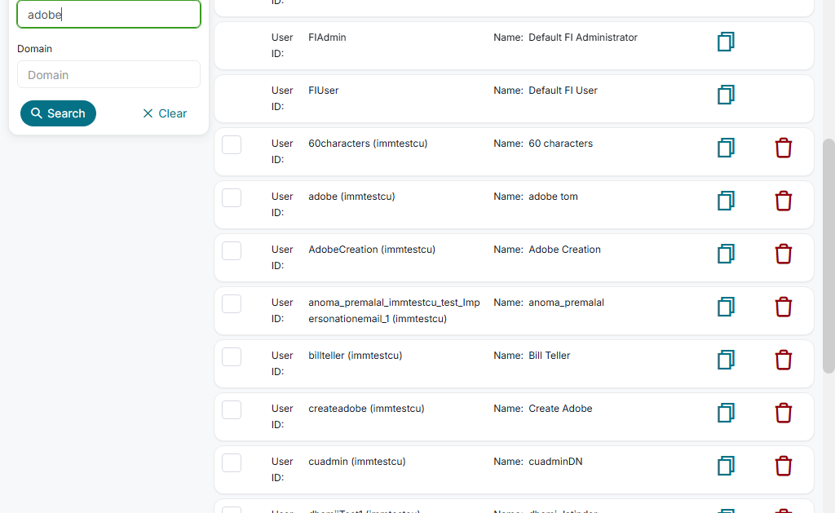Screen dimensions: 835x513
Task: Copy the cuadmin user
Action: tap(726, 466)
